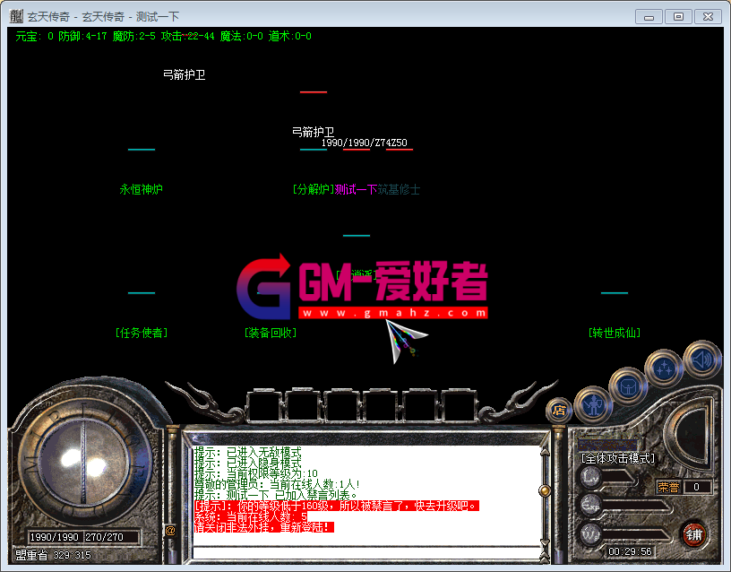Viewport: 731px width, 572px height.
Task: Open the 店 shop round icon
Action: [558, 411]
